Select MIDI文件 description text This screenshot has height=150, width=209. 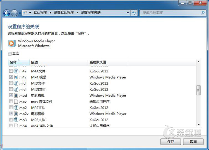(38, 89)
